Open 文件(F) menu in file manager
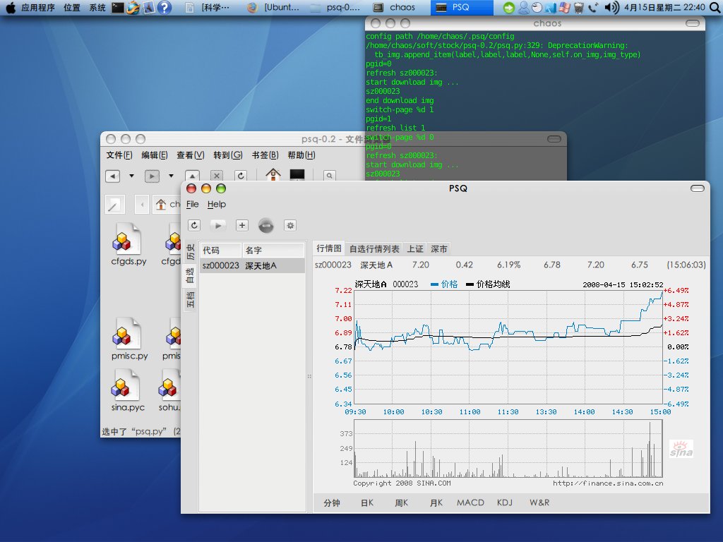This screenshot has width=723, height=542. pyautogui.click(x=119, y=155)
